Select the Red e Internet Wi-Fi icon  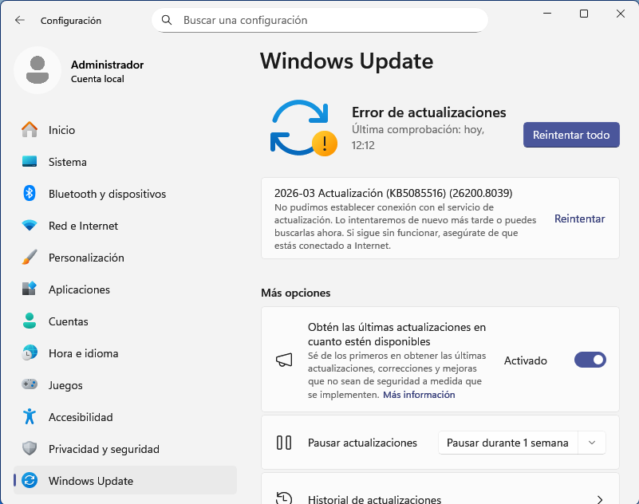pos(30,226)
